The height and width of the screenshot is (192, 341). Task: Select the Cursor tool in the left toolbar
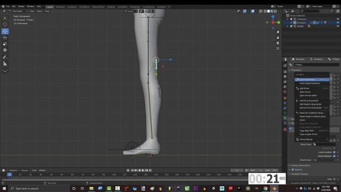click(5, 24)
